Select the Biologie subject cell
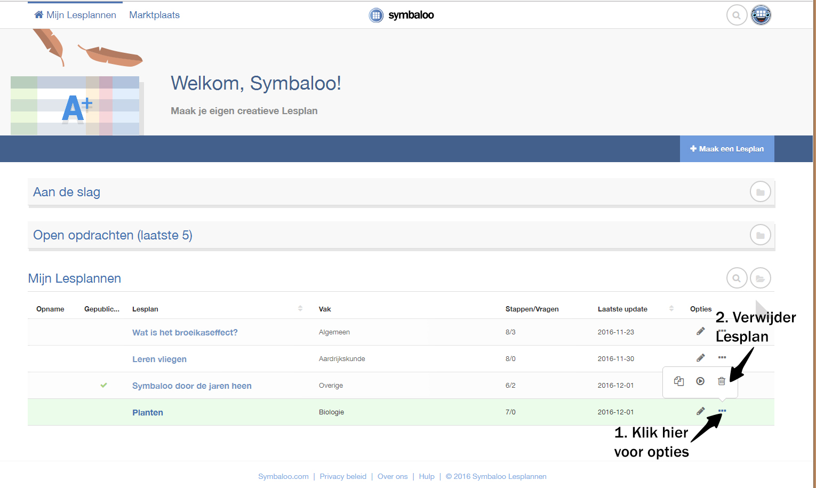This screenshot has width=816, height=488. pyautogui.click(x=331, y=412)
